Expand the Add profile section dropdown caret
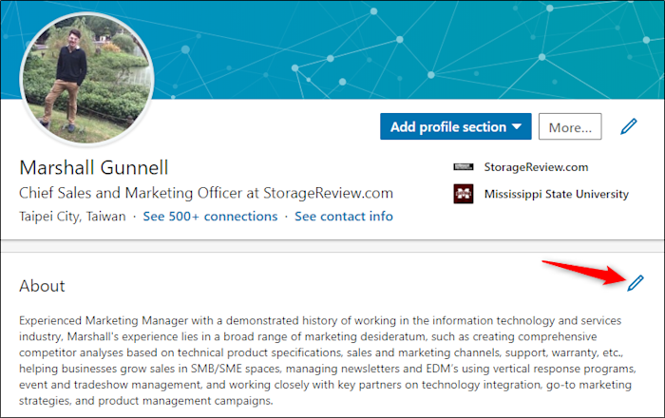 [x=517, y=126]
